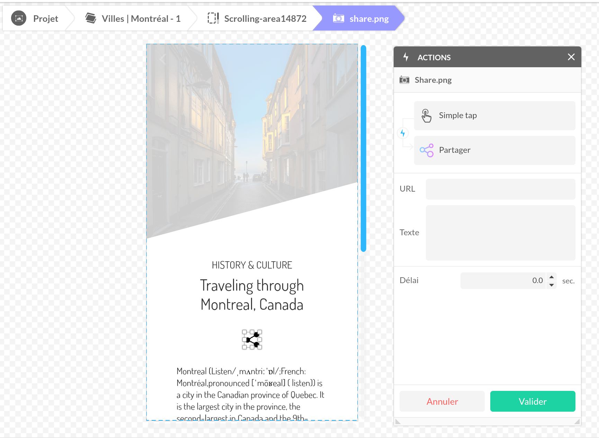Viewport: 599px width, 438px height.
Task: Decrease the Délai value with down arrow
Action: [x=552, y=285]
